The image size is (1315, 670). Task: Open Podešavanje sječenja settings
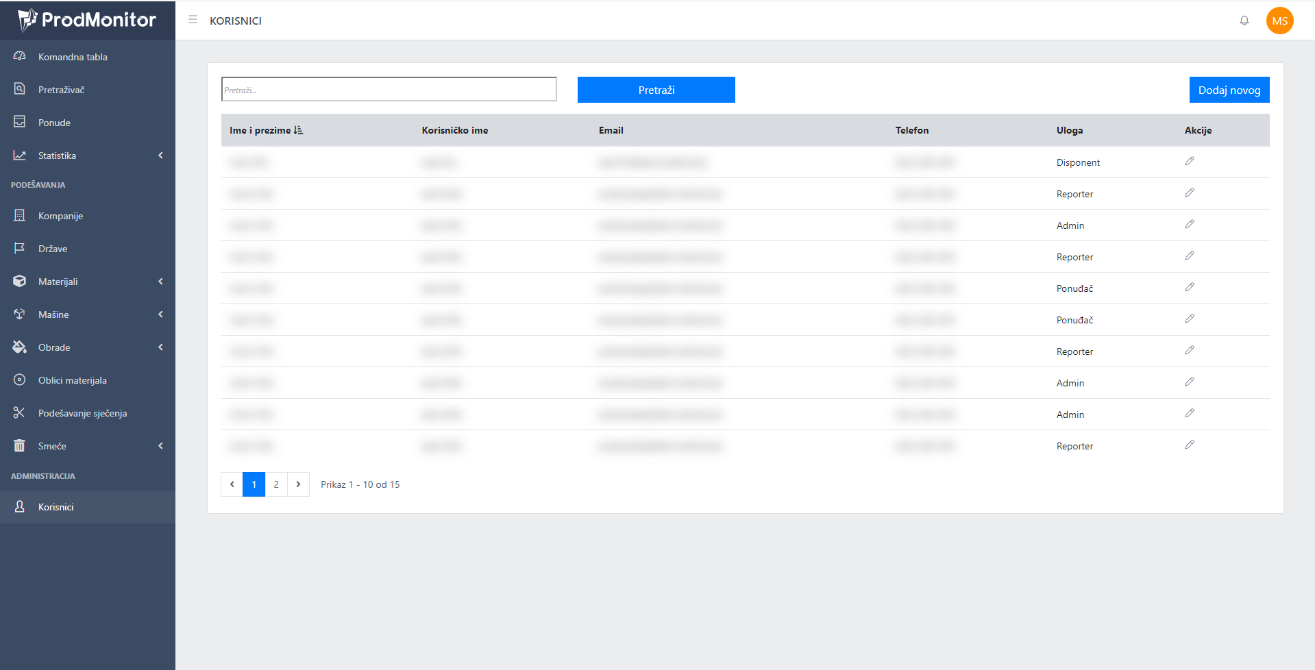coord(82,413)
